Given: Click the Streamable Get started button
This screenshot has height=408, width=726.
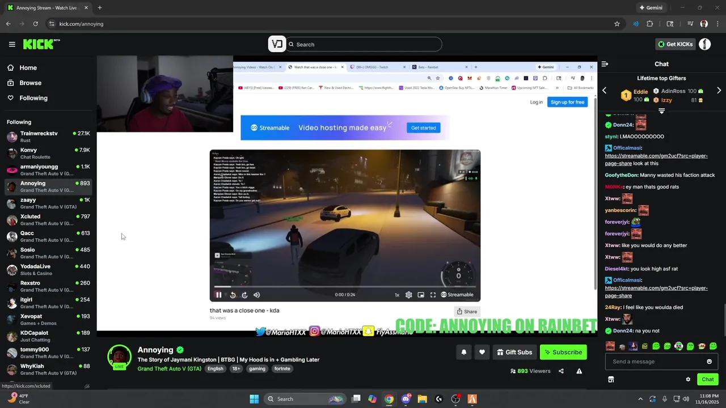Looking at the screenshot, I should tap(423, 127).
